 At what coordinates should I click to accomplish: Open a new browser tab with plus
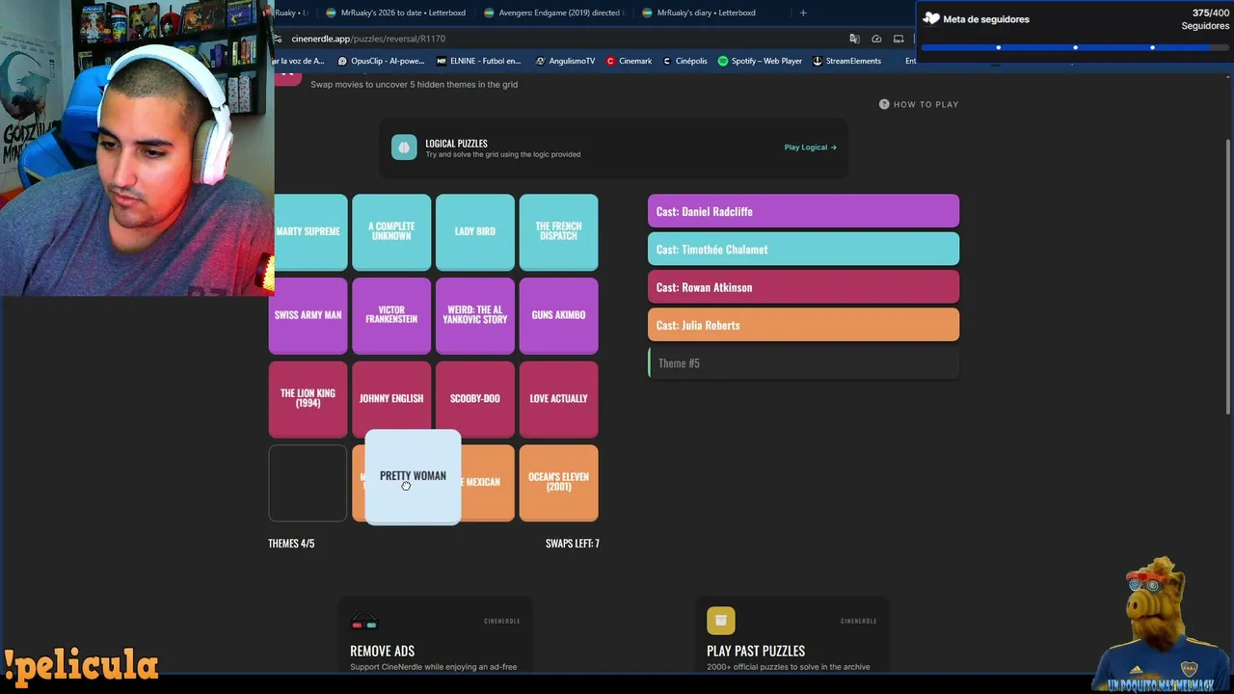pyautogui.click(x=803, y=13)
